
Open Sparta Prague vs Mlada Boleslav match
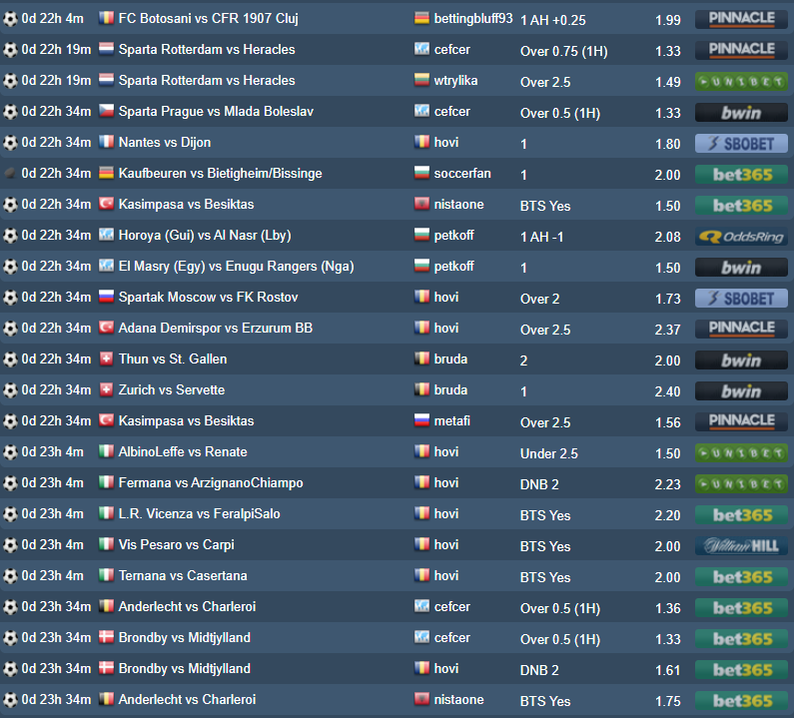pyautogui.click(x=216, y=111)
